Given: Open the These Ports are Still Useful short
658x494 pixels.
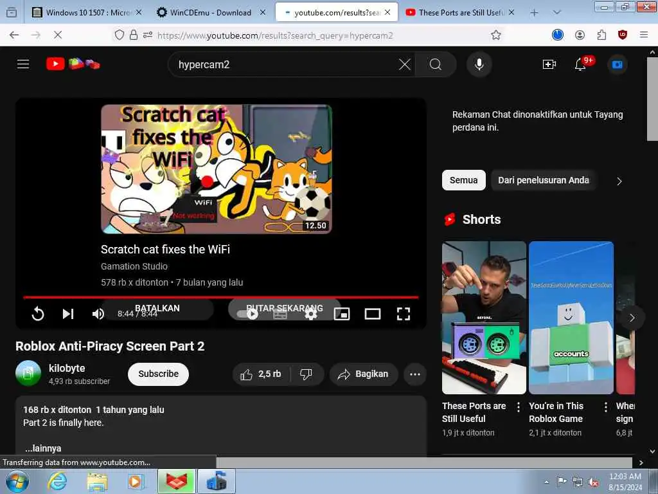Looking at the screenshot, I should click(484, 318).
